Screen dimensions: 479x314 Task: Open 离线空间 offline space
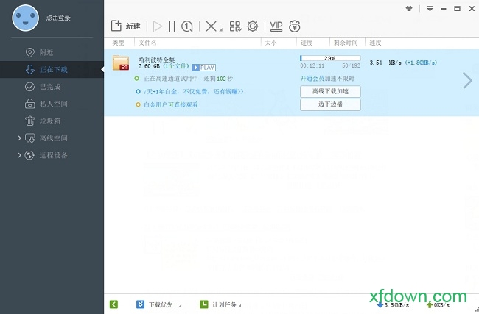(x=52, y=138)
